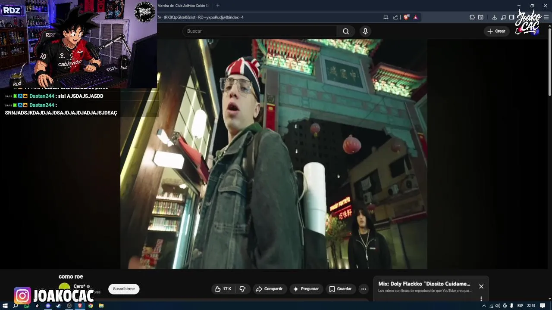Switch to Brave browser in taskbar
Viewport: 552px width, 310px height.
tap(80, 306)
